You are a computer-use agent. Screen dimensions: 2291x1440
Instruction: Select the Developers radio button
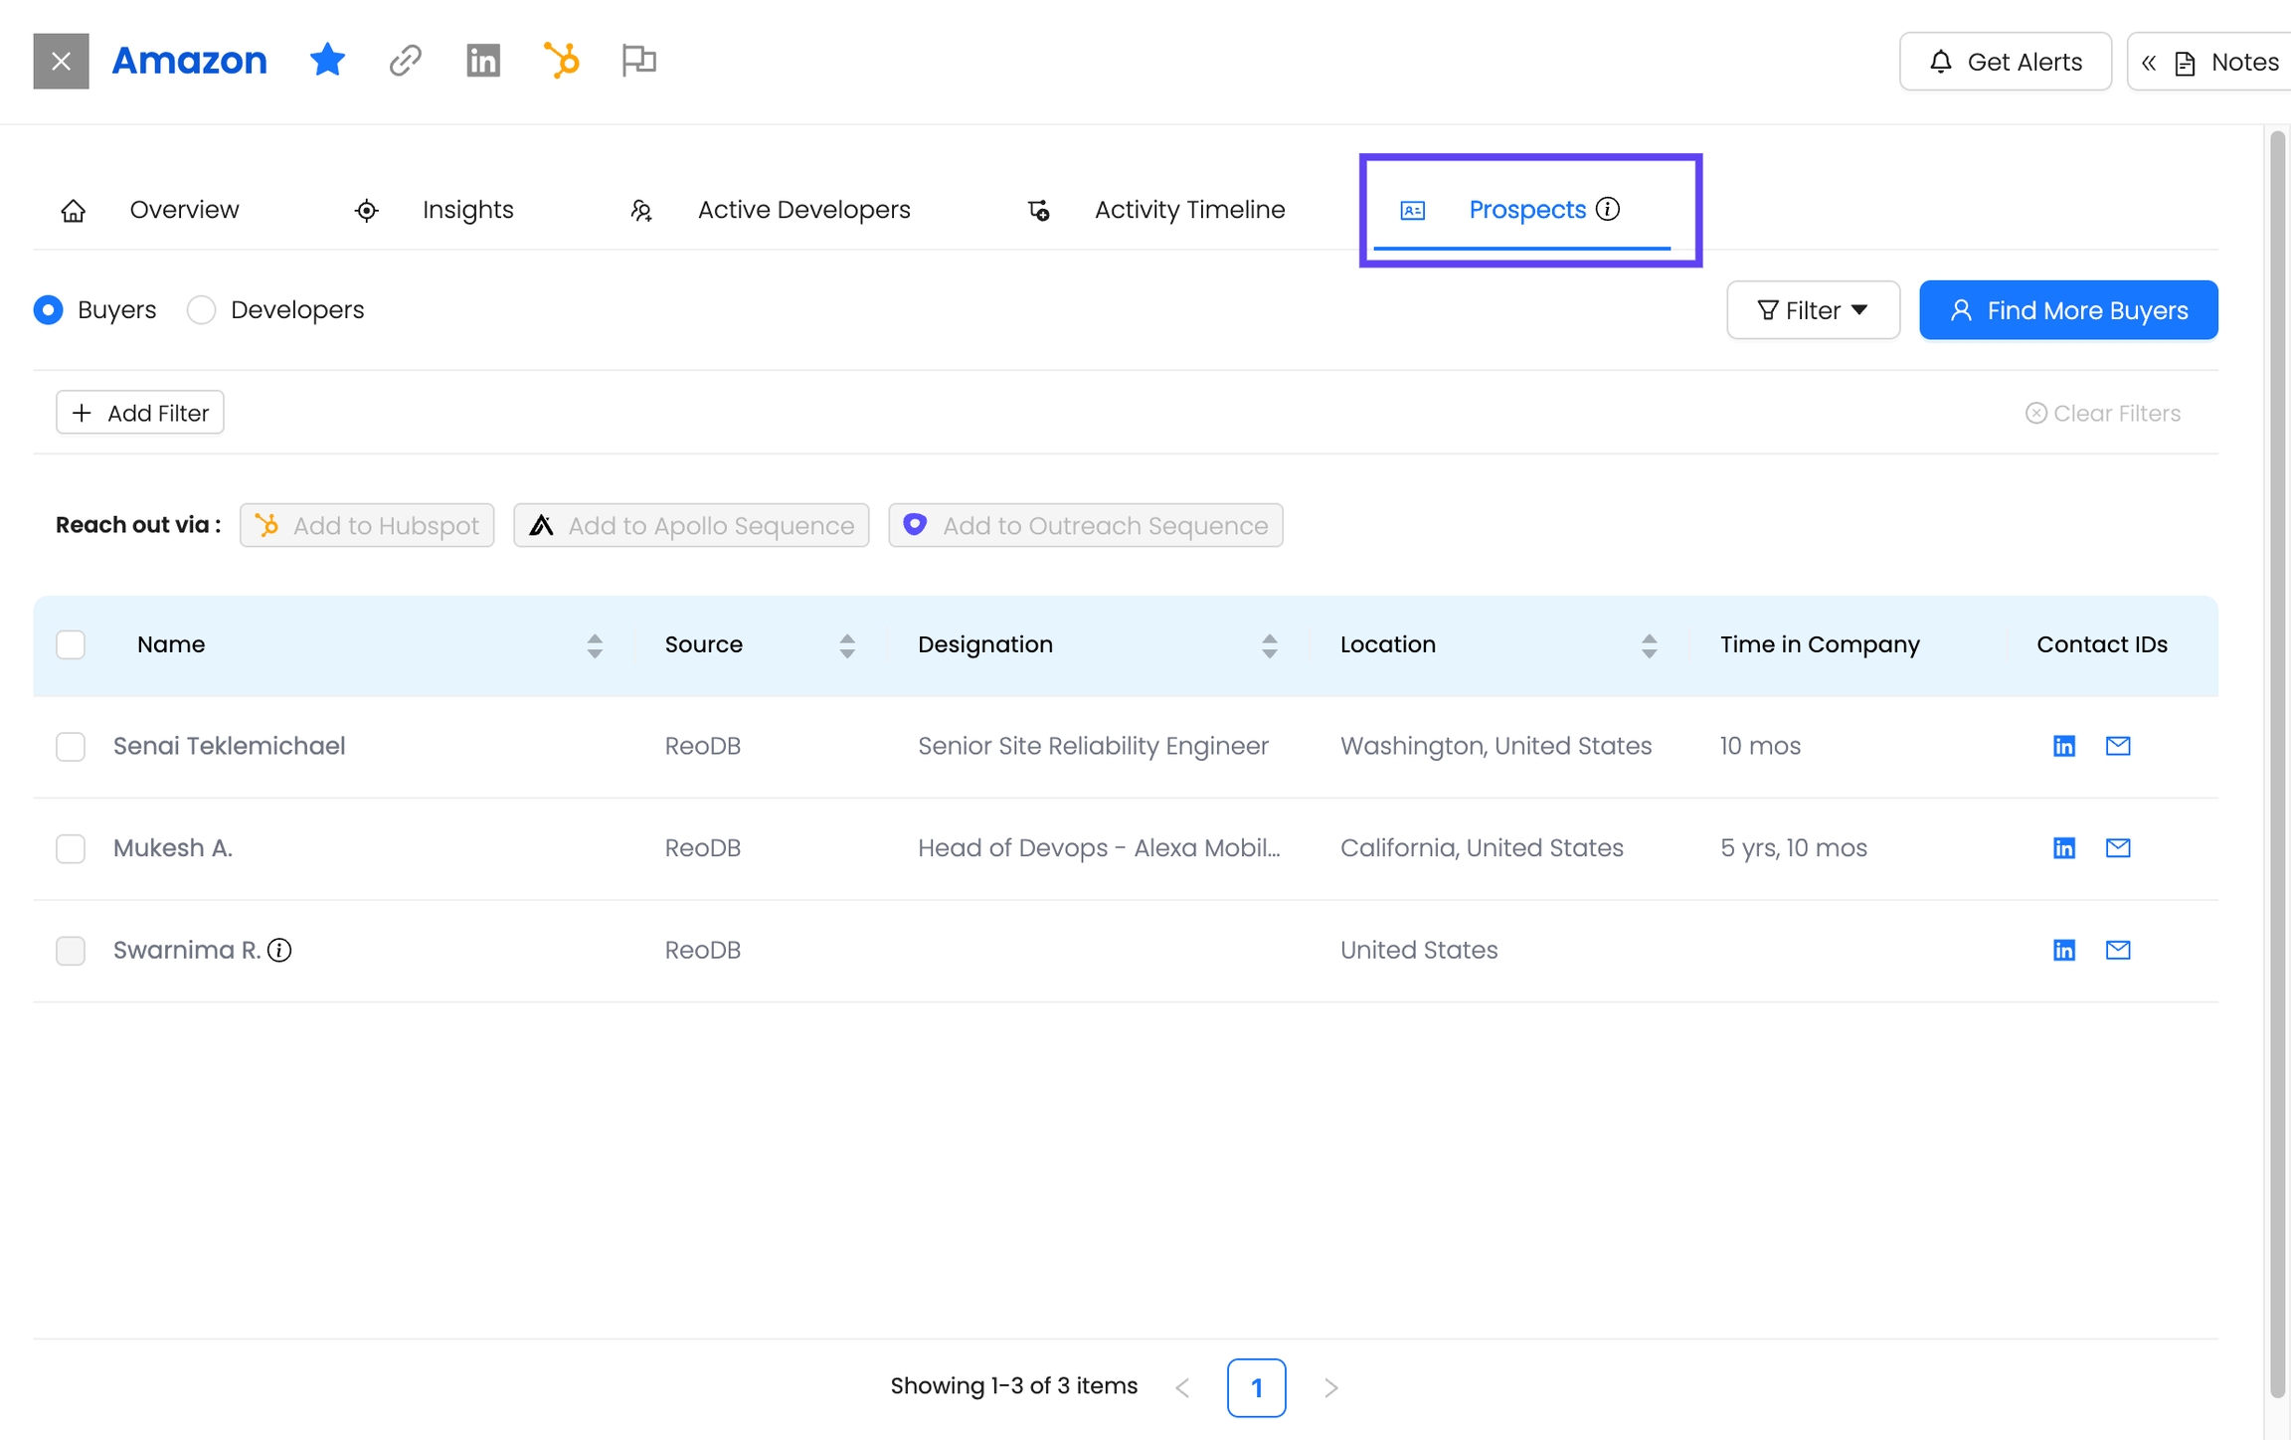tap(201, 310)
